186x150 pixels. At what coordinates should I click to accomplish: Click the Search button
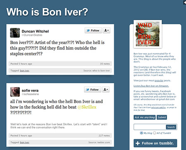[x=171, y=127]
